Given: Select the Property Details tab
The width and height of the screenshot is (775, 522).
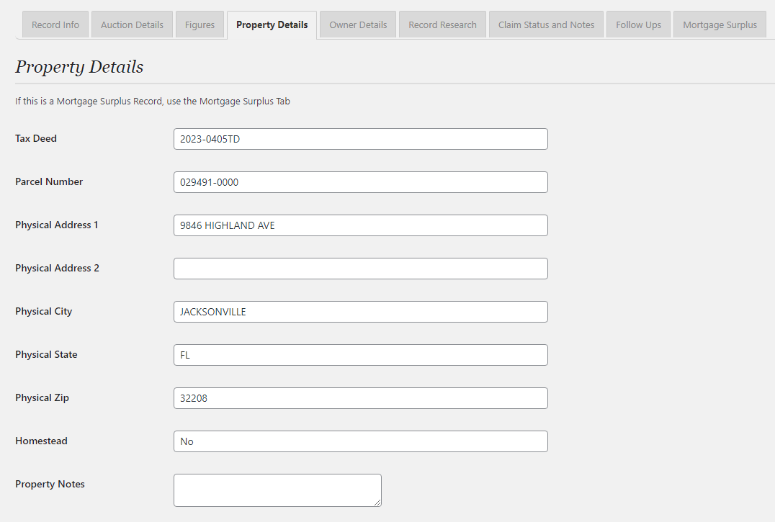Looking at the screenshot, I should [x=272, y=24].
